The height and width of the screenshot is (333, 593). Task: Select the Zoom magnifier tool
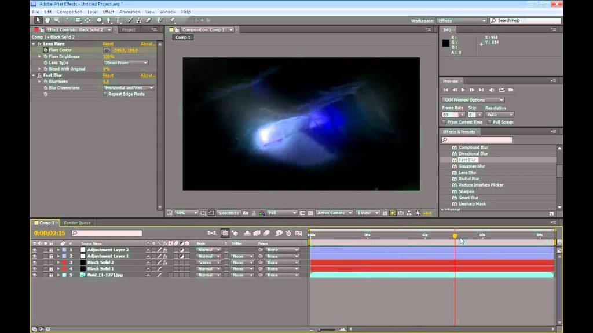click(57, 20)
